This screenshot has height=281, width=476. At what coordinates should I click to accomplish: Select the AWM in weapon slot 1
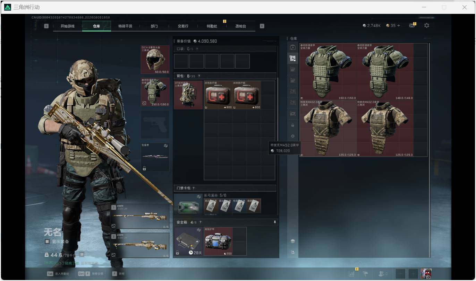[140, 217]
